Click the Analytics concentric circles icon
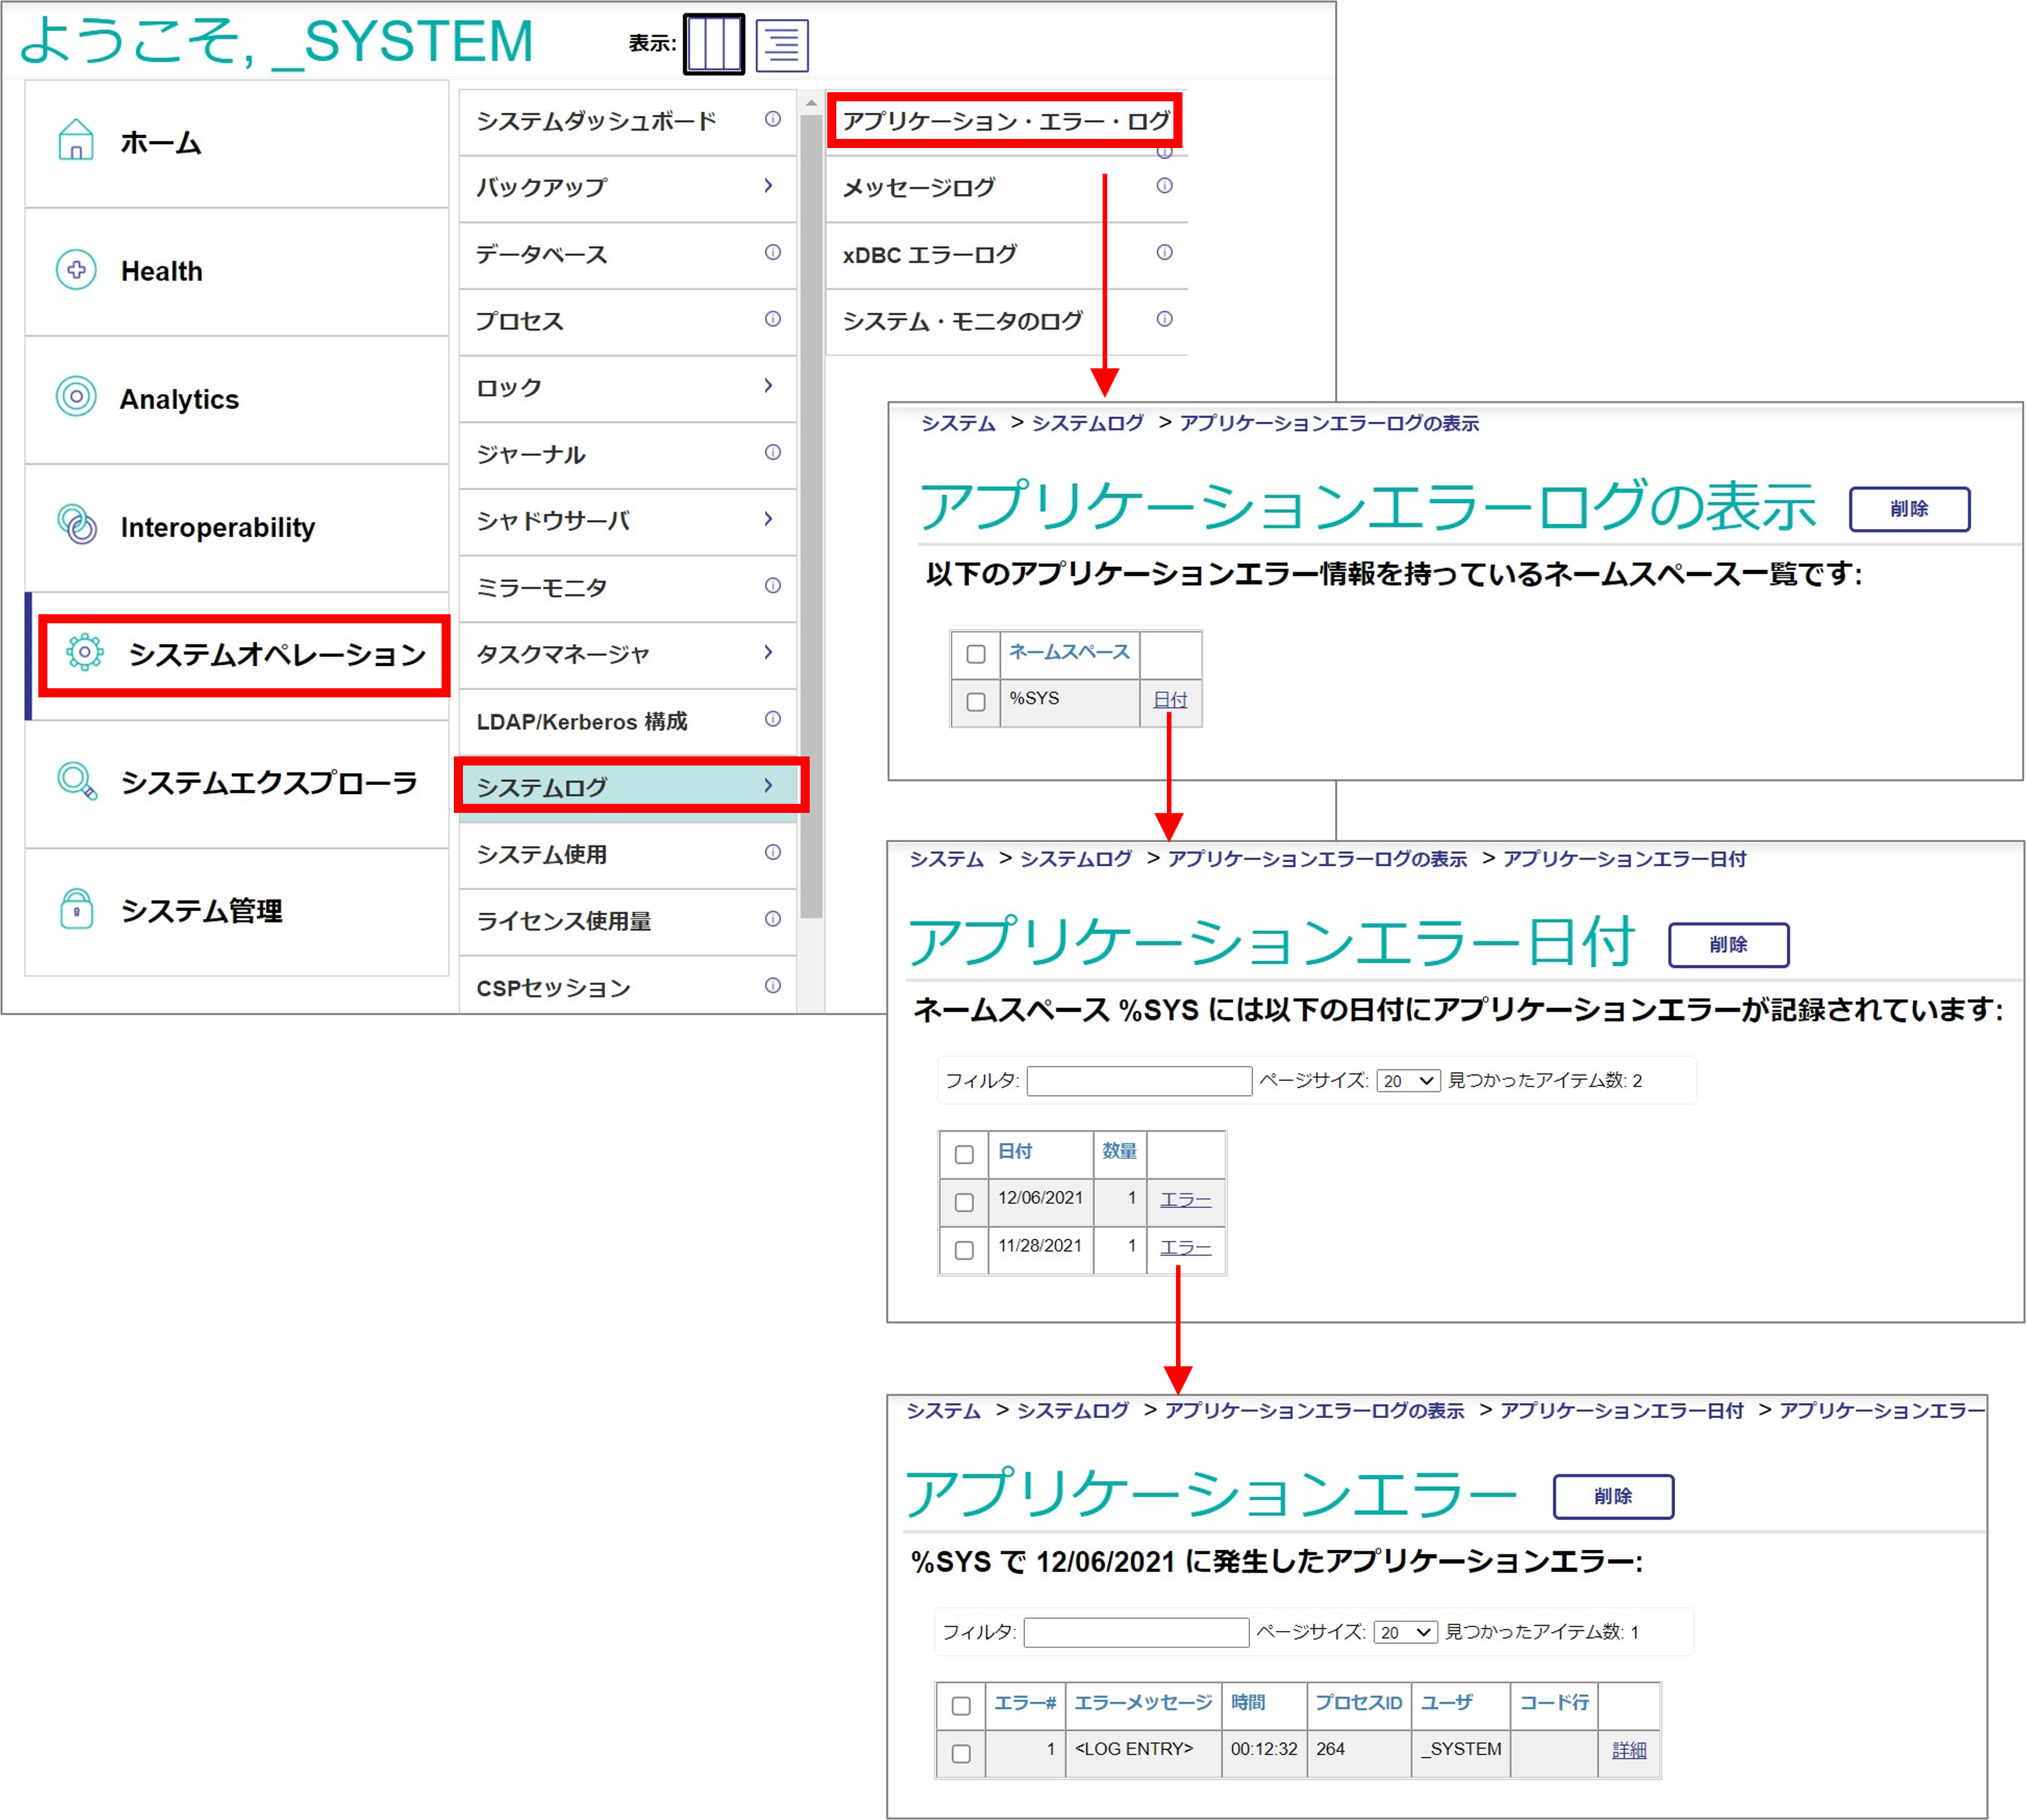 tap(76, 397)
